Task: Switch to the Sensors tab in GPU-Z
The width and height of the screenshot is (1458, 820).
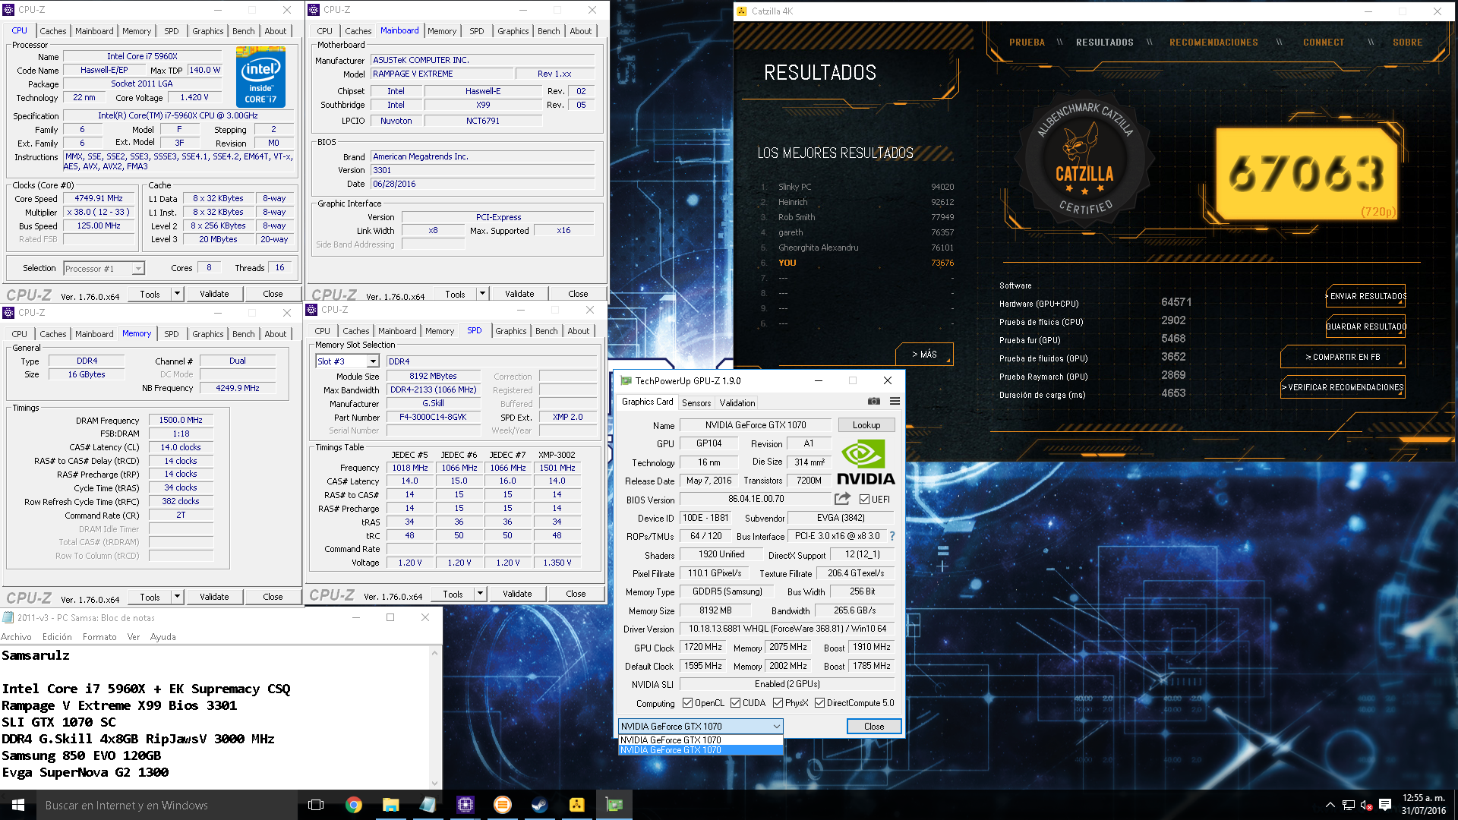Action: 696,403
